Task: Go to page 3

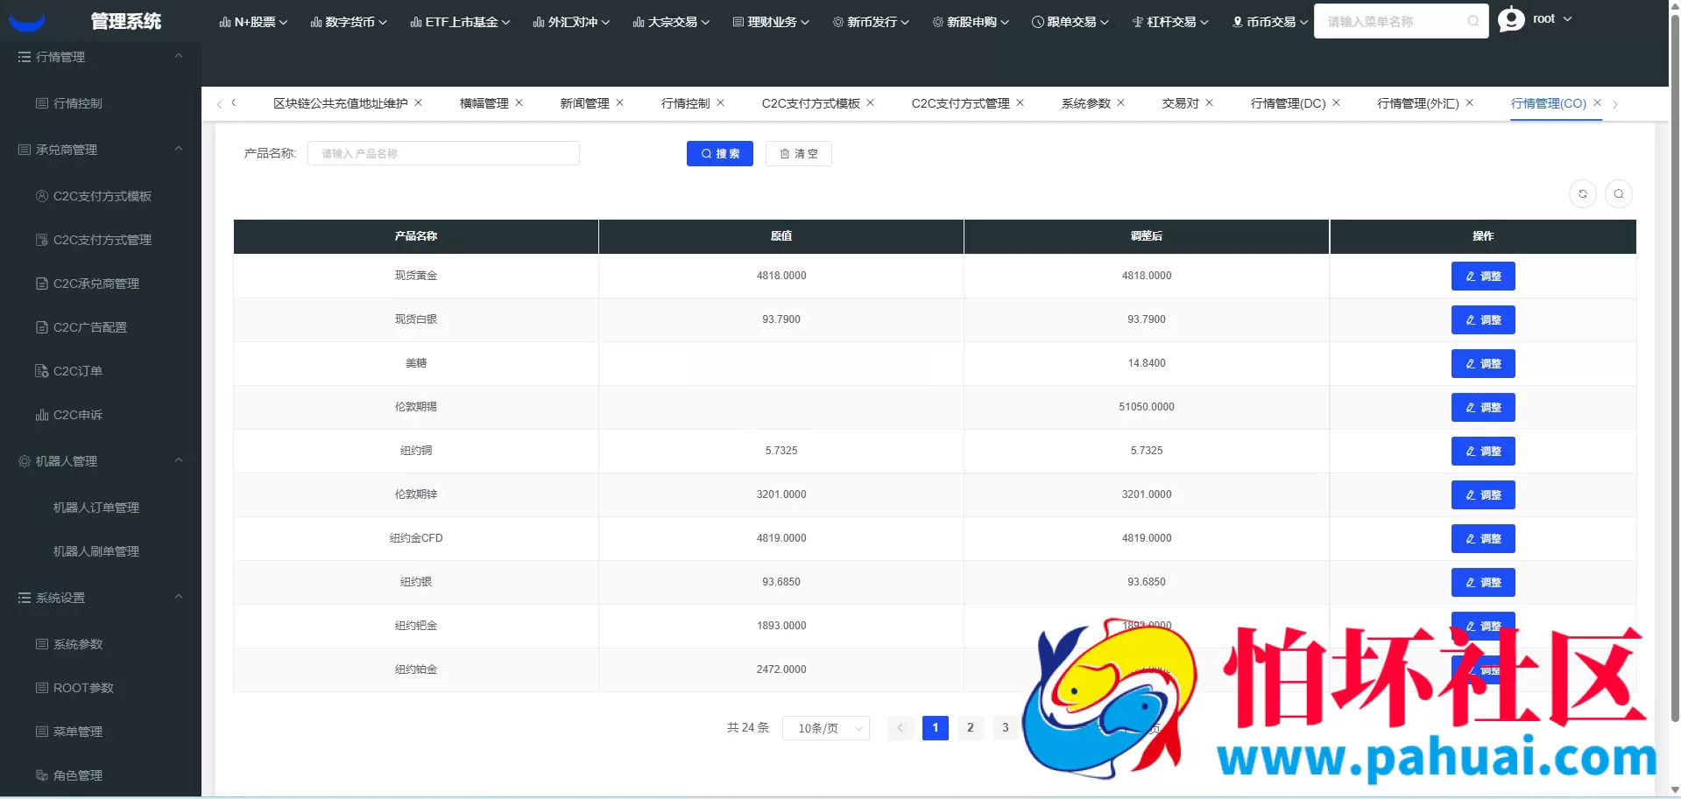Action: pos(1005,728)
